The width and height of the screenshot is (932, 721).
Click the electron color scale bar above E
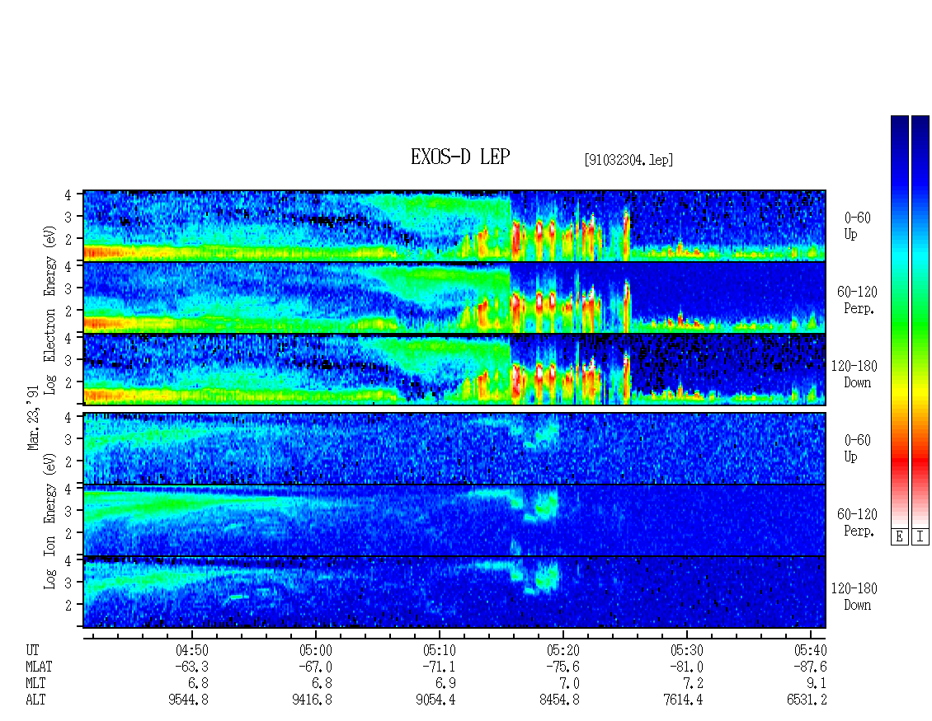tap(899, 321)
